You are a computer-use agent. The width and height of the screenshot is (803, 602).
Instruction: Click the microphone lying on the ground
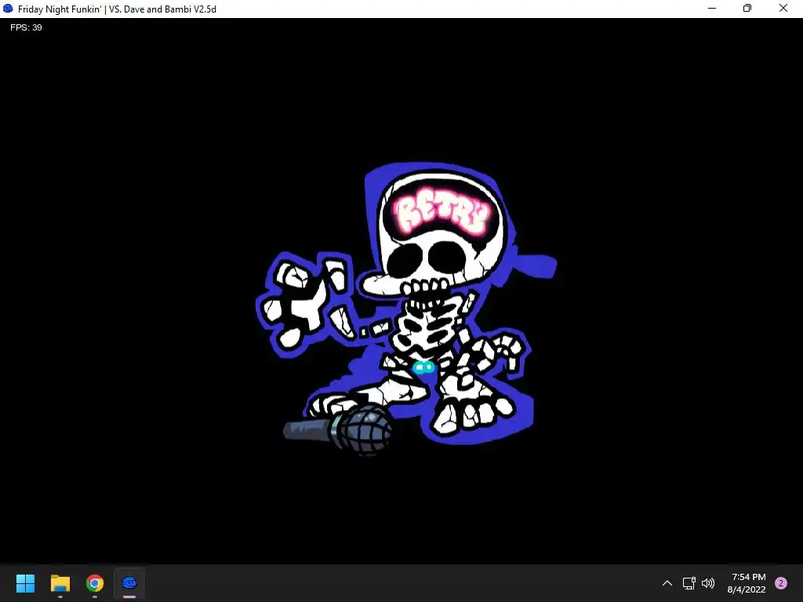tap(338, 430)
